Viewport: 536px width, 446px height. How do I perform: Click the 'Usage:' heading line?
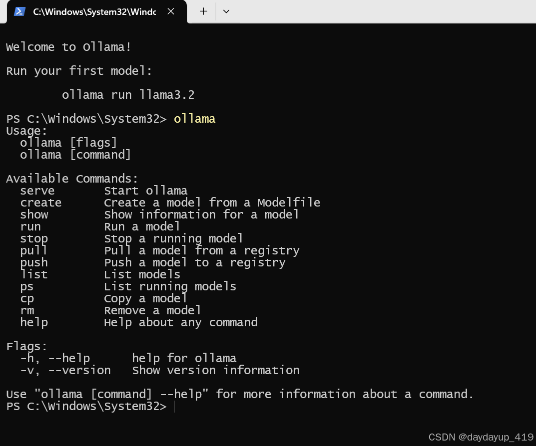point(26,131)
